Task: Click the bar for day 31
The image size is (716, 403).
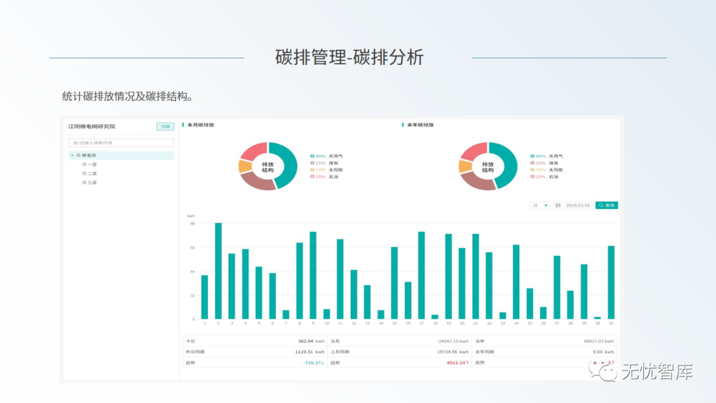Action: click(x=611, y=282)
